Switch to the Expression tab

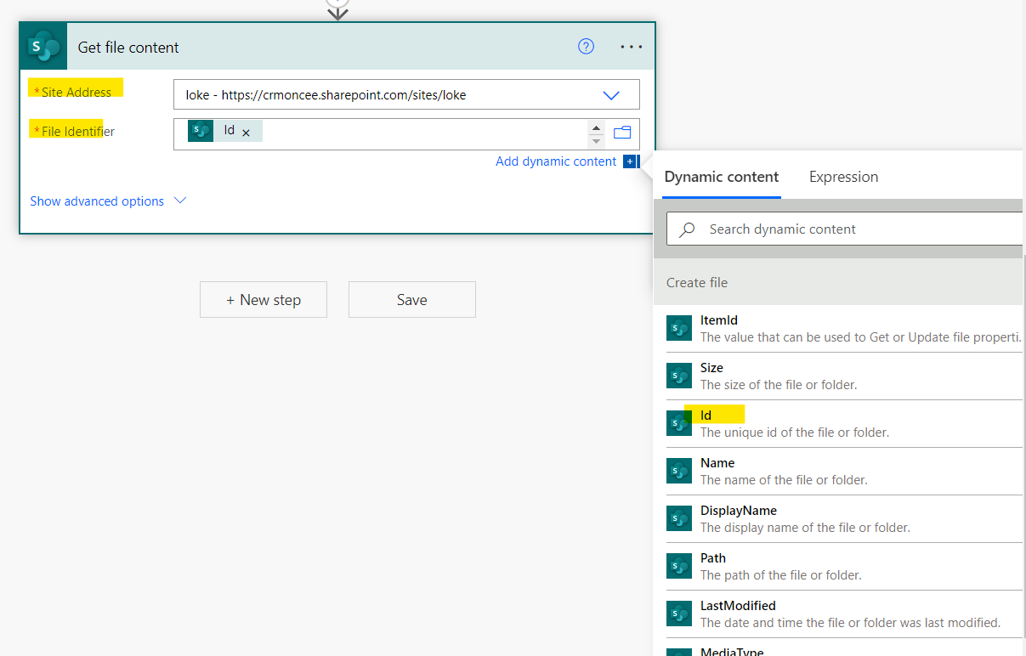[x=843, y=177]
